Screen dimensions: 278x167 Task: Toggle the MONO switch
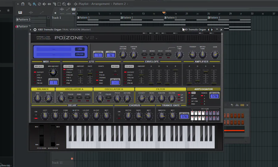(152, 55)
